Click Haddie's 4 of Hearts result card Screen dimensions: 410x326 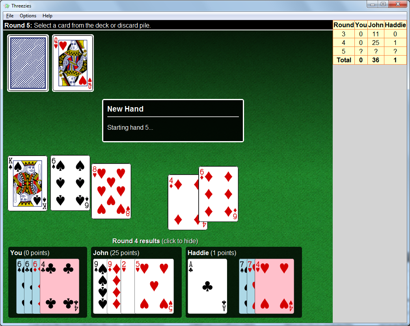point(274,286)
